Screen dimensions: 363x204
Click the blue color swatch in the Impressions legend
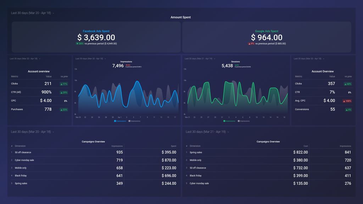(115, 121)
